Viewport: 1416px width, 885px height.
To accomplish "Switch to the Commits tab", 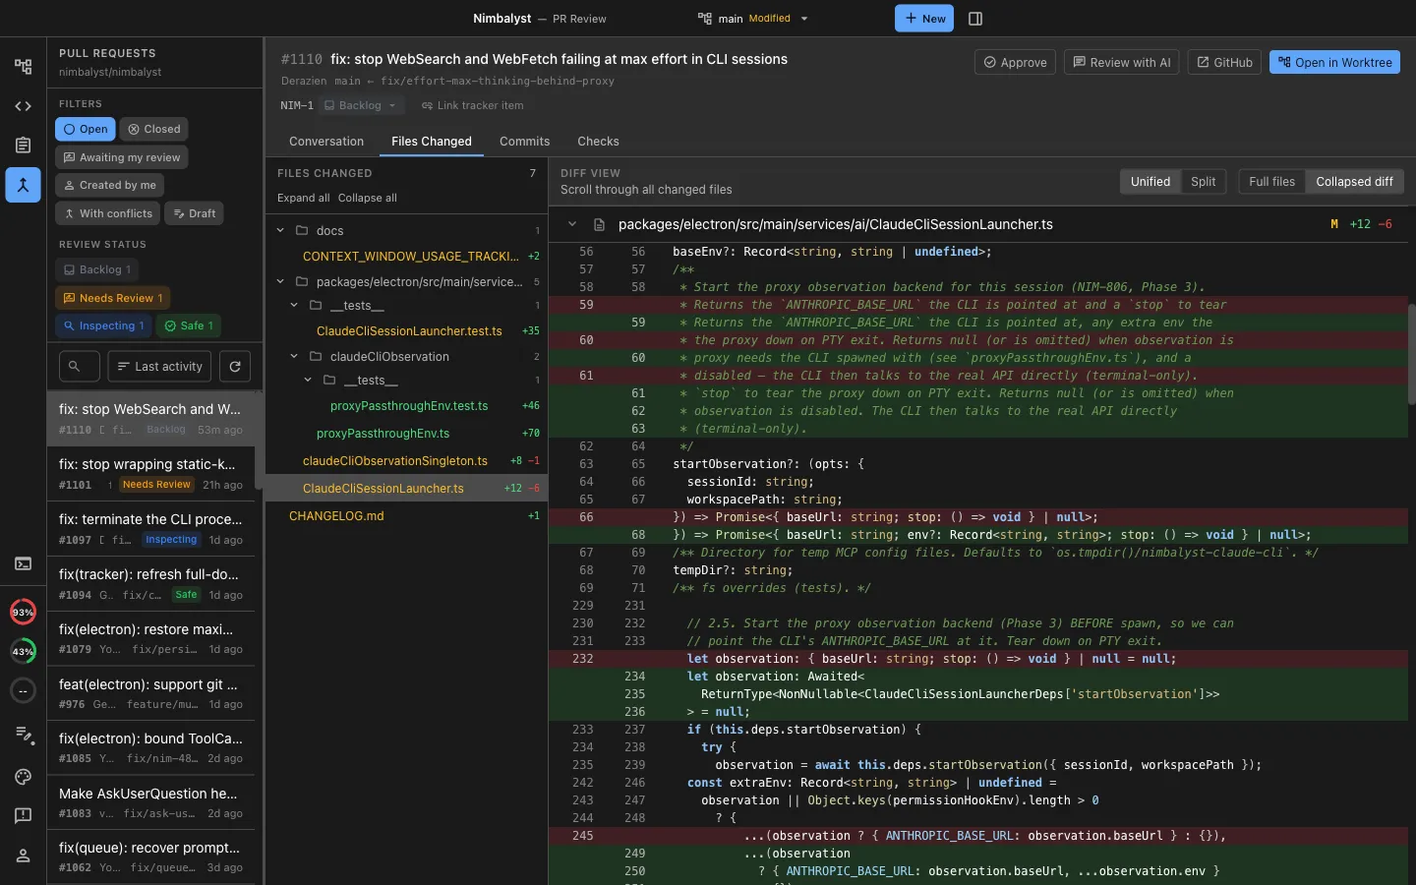I will [x=524, y=142].
